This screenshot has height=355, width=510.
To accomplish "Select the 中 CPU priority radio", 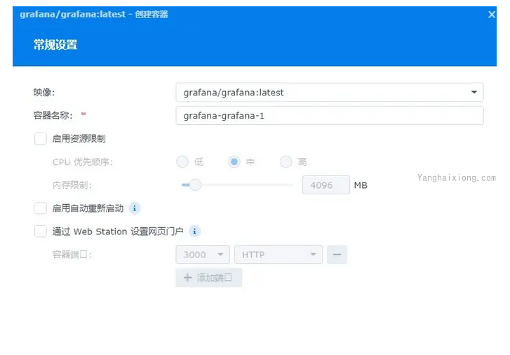I will [x=234, y=162].
